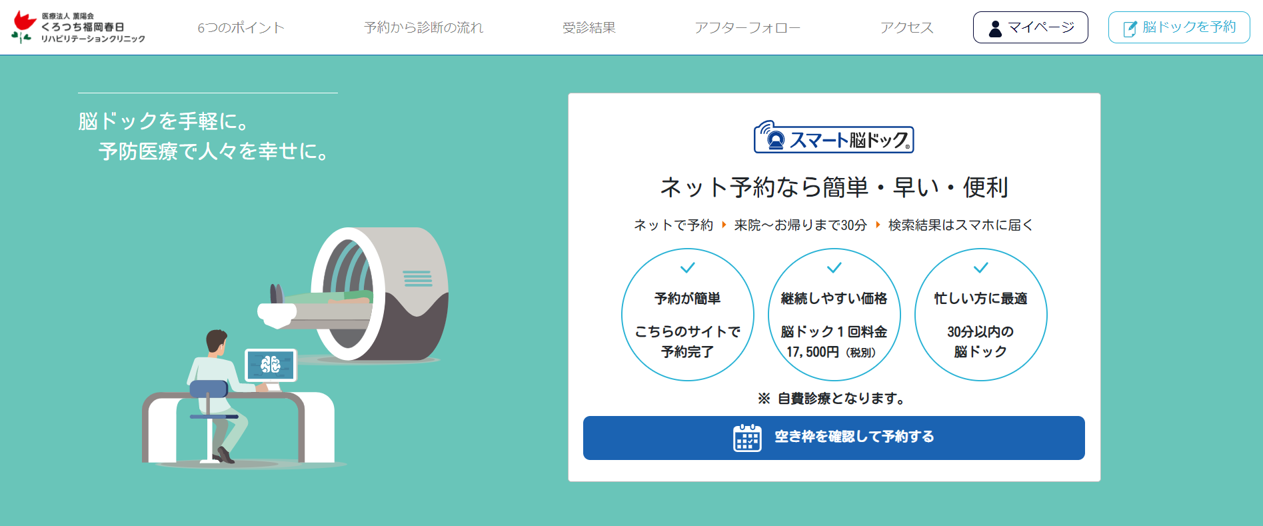Screen dimensions: 1263x526
Task: Click the red tulip clinic logo
Action: (23, 27)
